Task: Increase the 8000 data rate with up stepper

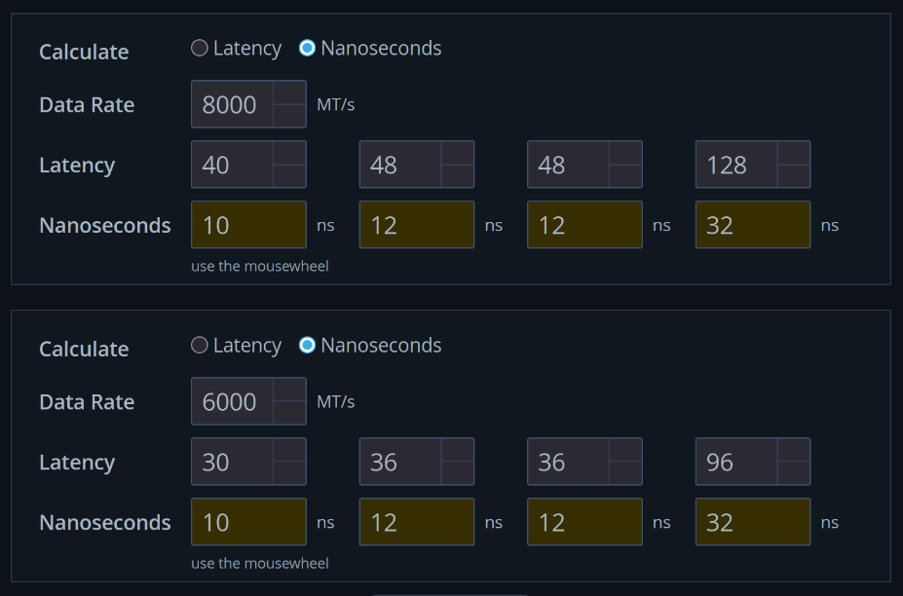Action: click(289, 93)
